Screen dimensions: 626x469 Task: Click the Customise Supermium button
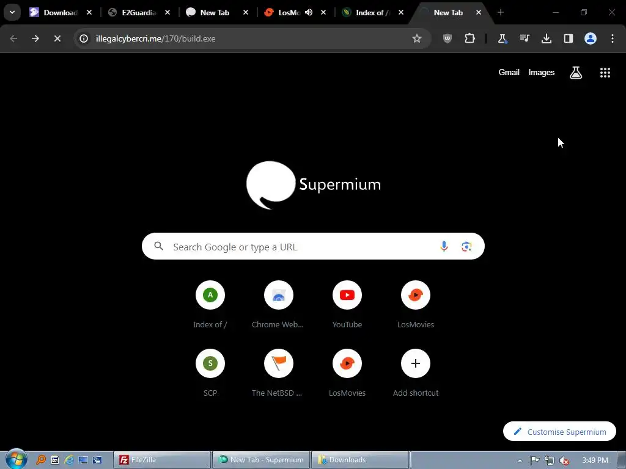click(x=559, y=432)
